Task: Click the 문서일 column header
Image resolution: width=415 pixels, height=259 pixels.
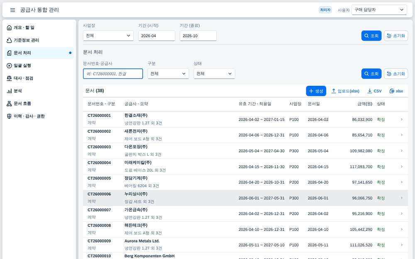Action: 314,104
